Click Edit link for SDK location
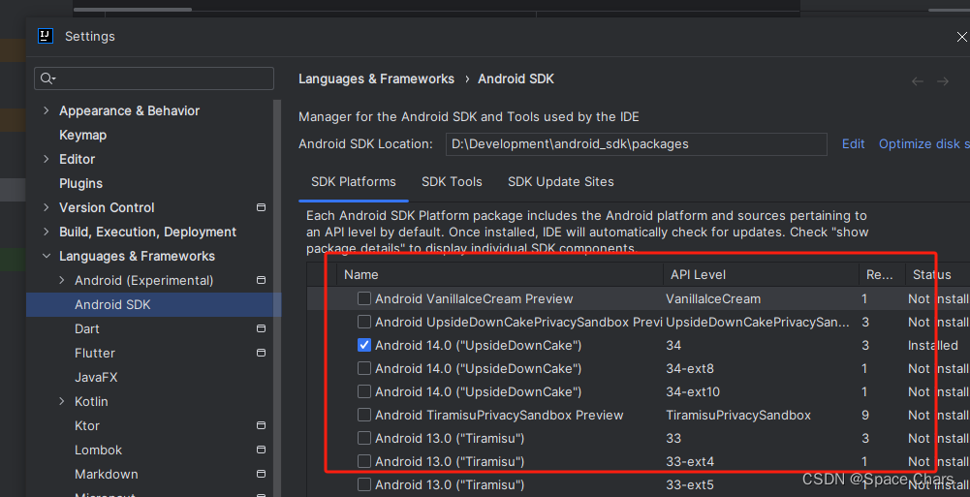Viewport: 970px width, 497px height. [853, 144]
